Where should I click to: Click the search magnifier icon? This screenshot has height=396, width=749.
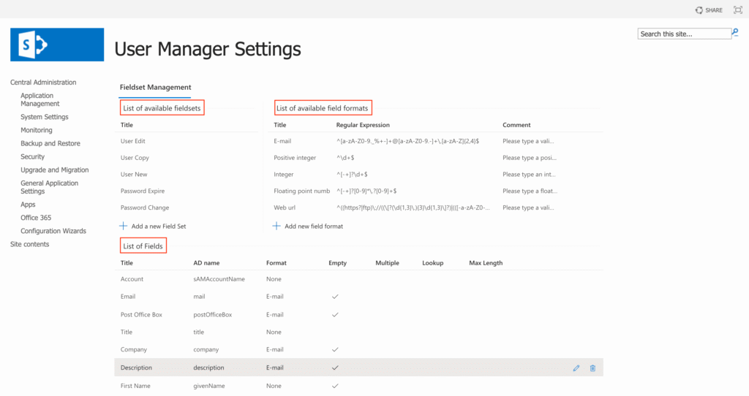736,33
